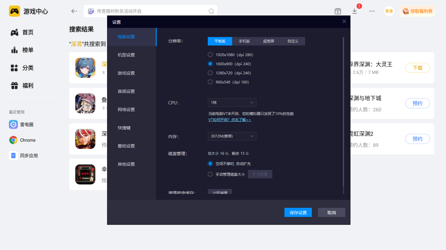The height and width of the screenshot is (250, 446).
Task: Click the calendar check-in icon in top bar
Action: click(338, 11)
